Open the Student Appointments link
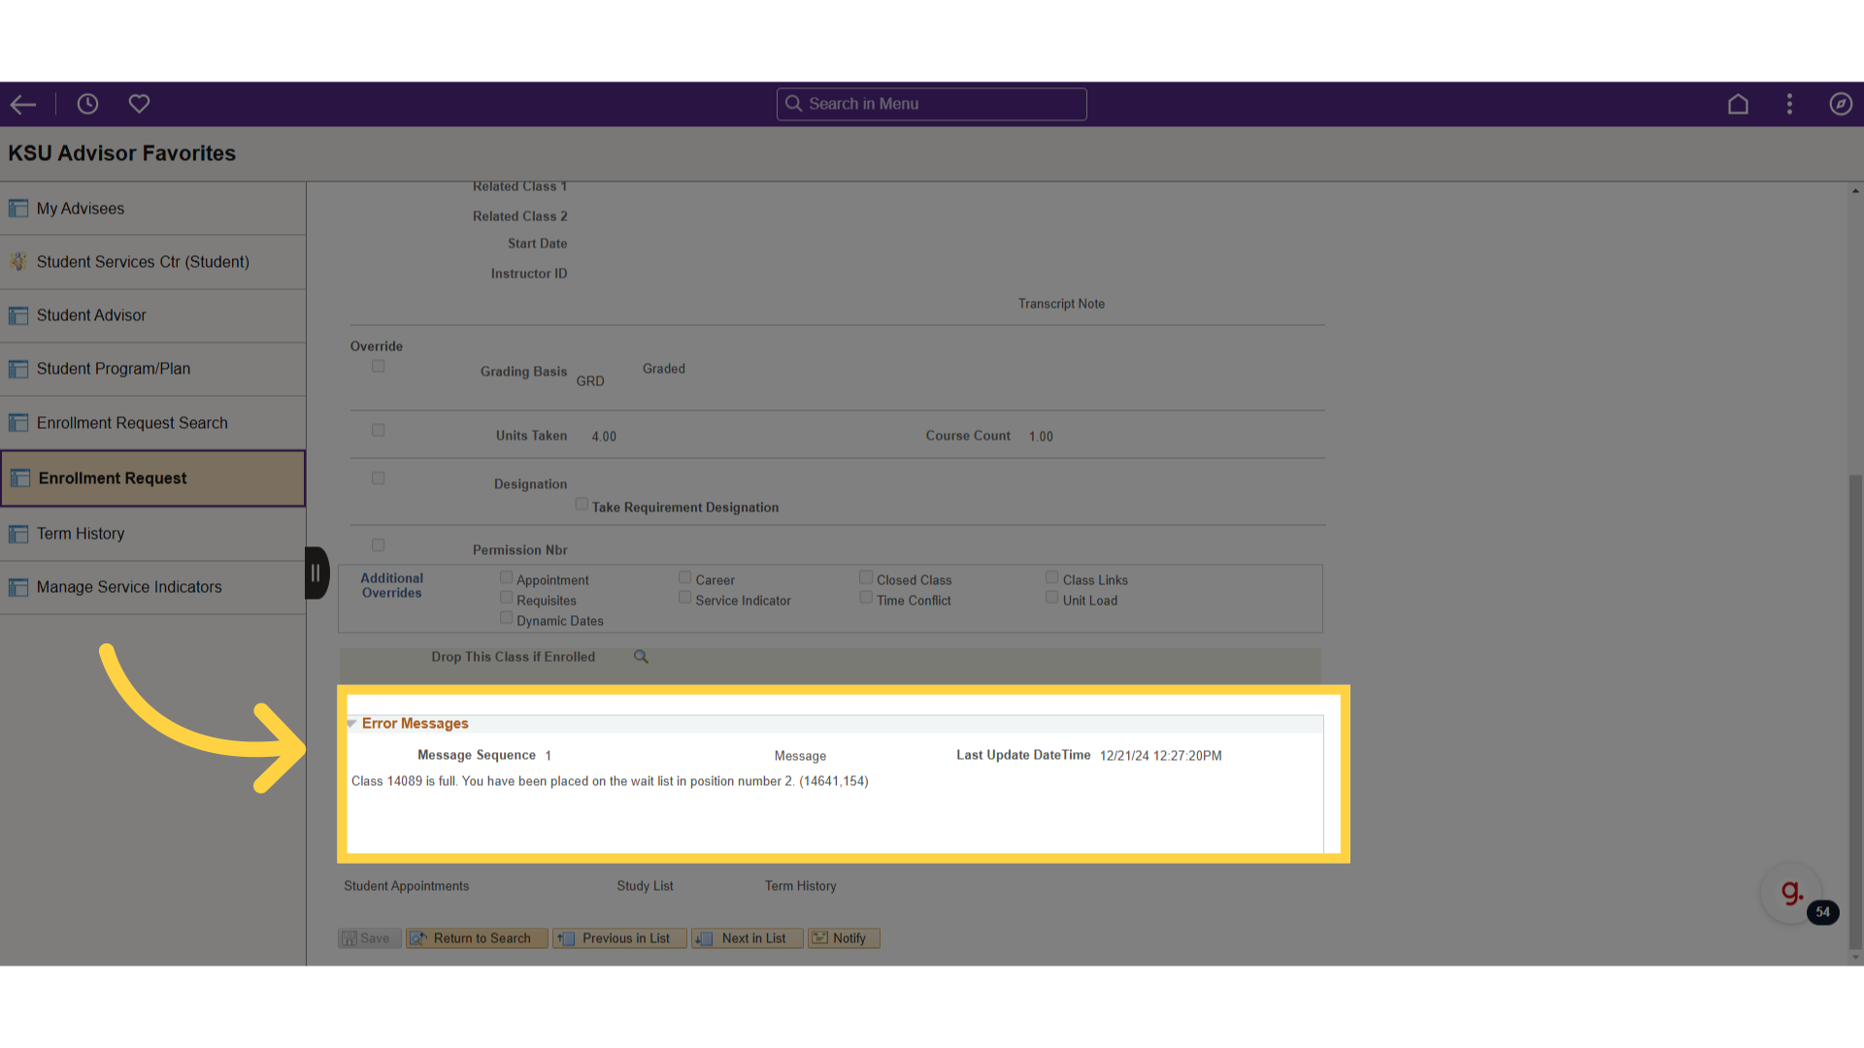The width and height of the screenshot is (1864, 1048). [406, 886]
